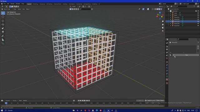Toggle Collection exclude checkbox
Viewport: 200px width, 112px height.
(196, 11)
